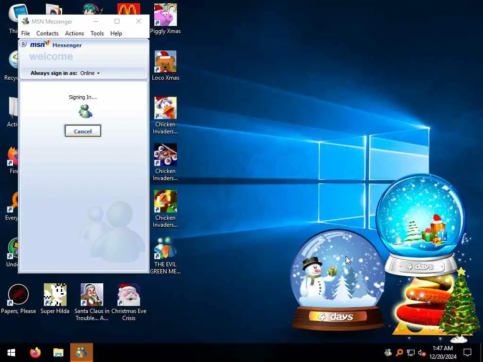Select the Piggly Xmas desktop icon

(x=166, y=18)
